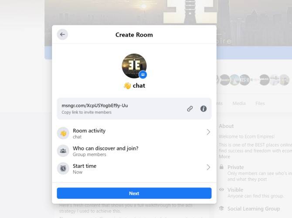
Task: Click 'Group members' subtitle text
Action: pyautogui.click(x=89, y=154)
